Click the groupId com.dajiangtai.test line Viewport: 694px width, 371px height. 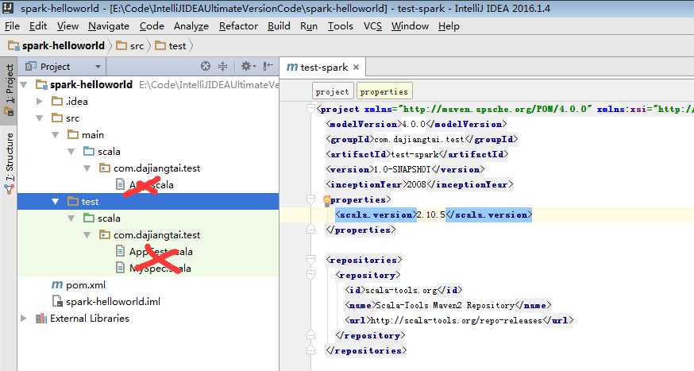click(x=422, y=140)
